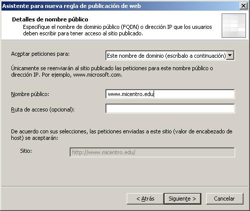Screen dimensions: 250x211
Task: Continue with the Siguiente button
Action: [182, 199]
